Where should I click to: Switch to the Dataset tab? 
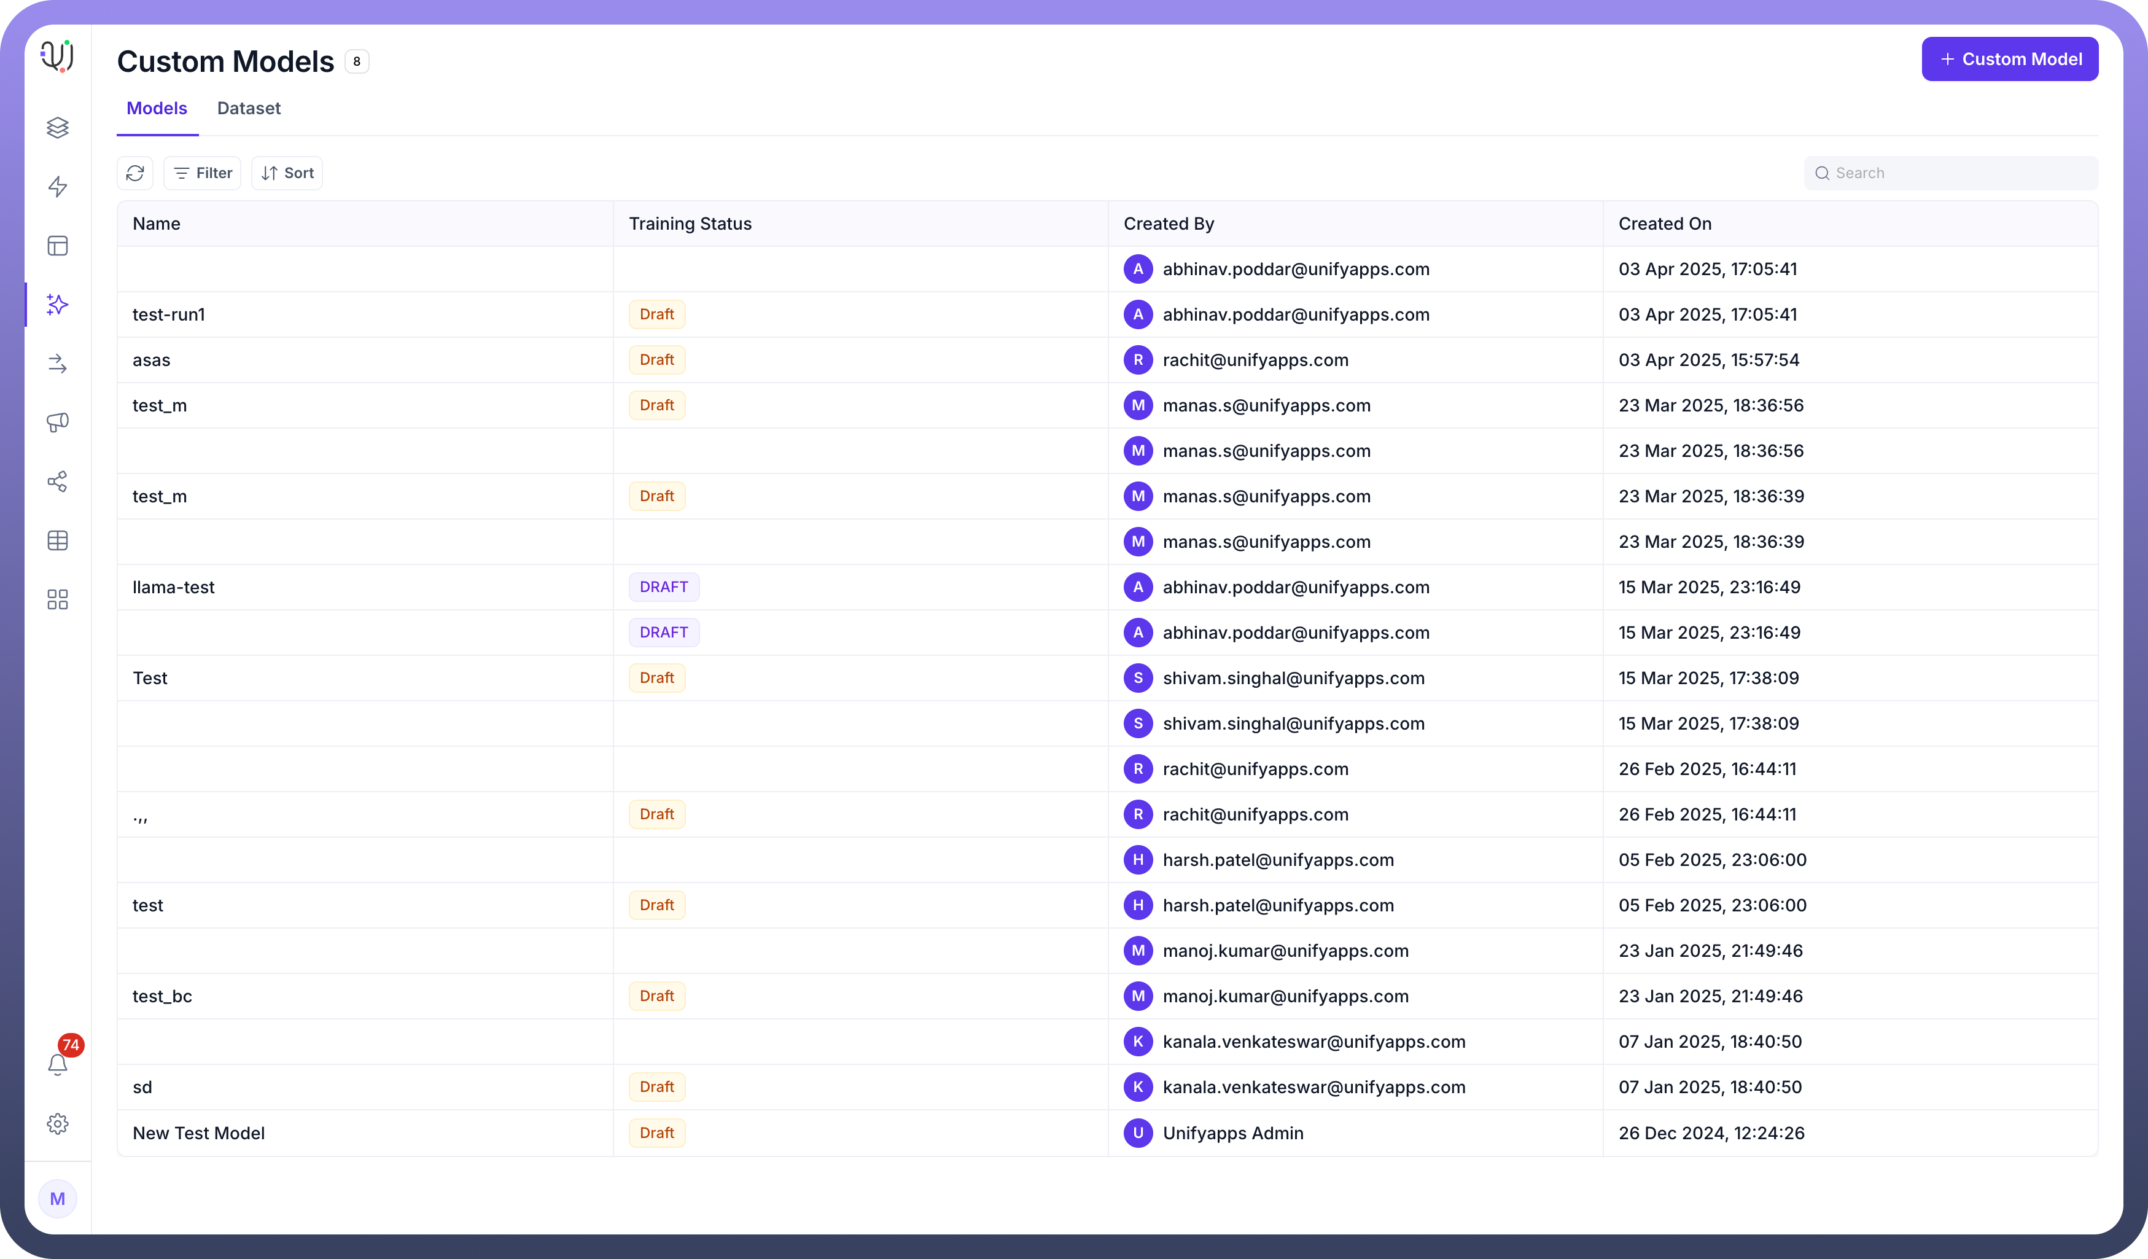click(x=248, y=108)
